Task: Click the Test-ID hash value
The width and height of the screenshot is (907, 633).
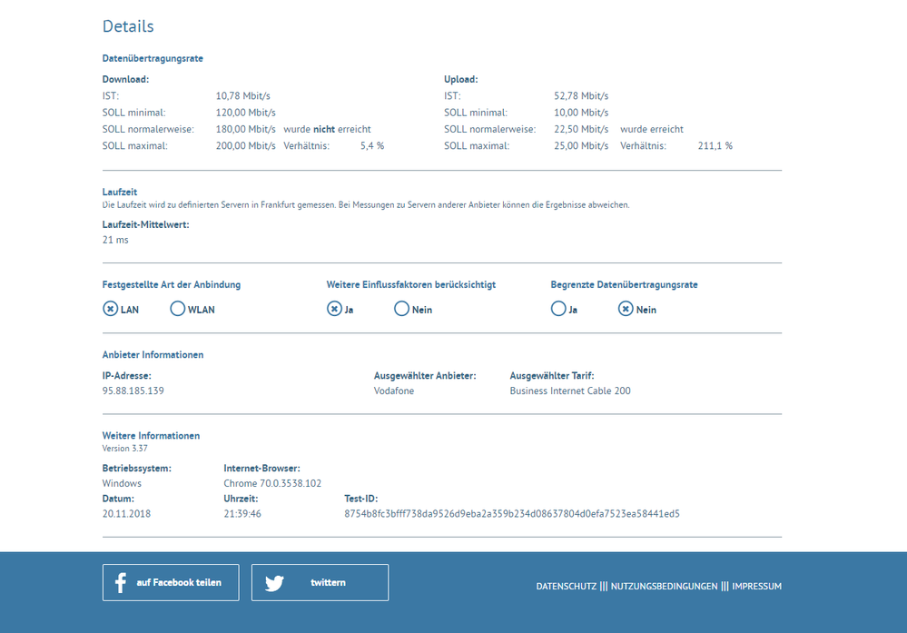Action: 512,514
